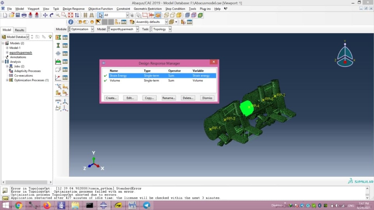Image resolution: width=374 pixels, height=210 pixels.
Task: Select the Rotate View tool
Action: [x=51, y=15]
